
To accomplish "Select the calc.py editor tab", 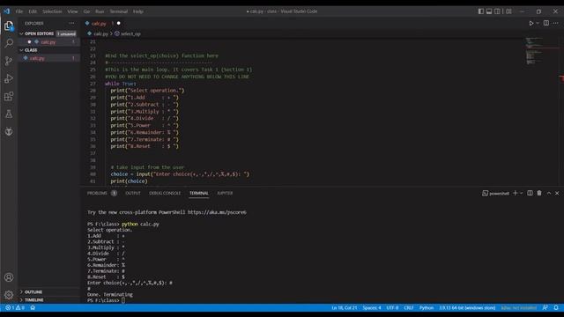I will pos(99,24).
